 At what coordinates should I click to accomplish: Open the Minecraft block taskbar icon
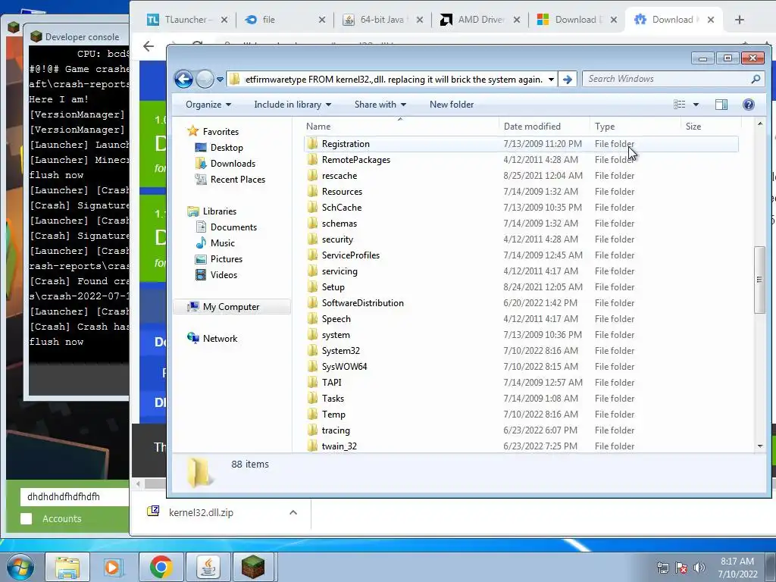point(253,567)
